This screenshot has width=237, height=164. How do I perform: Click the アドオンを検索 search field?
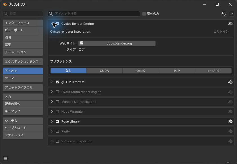(x=94, y=14)
